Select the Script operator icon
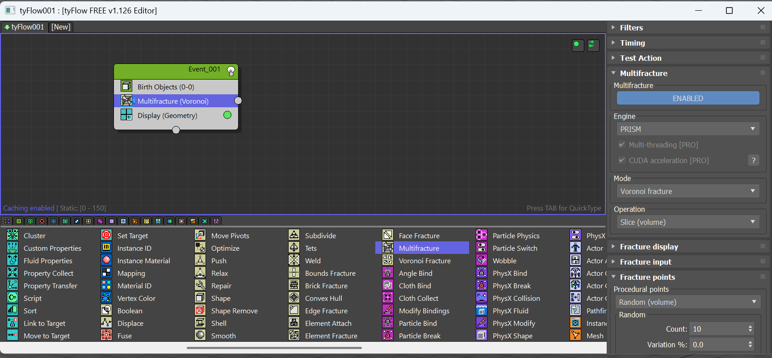Viewport: 772px width, 358px height. click(13, 298)
